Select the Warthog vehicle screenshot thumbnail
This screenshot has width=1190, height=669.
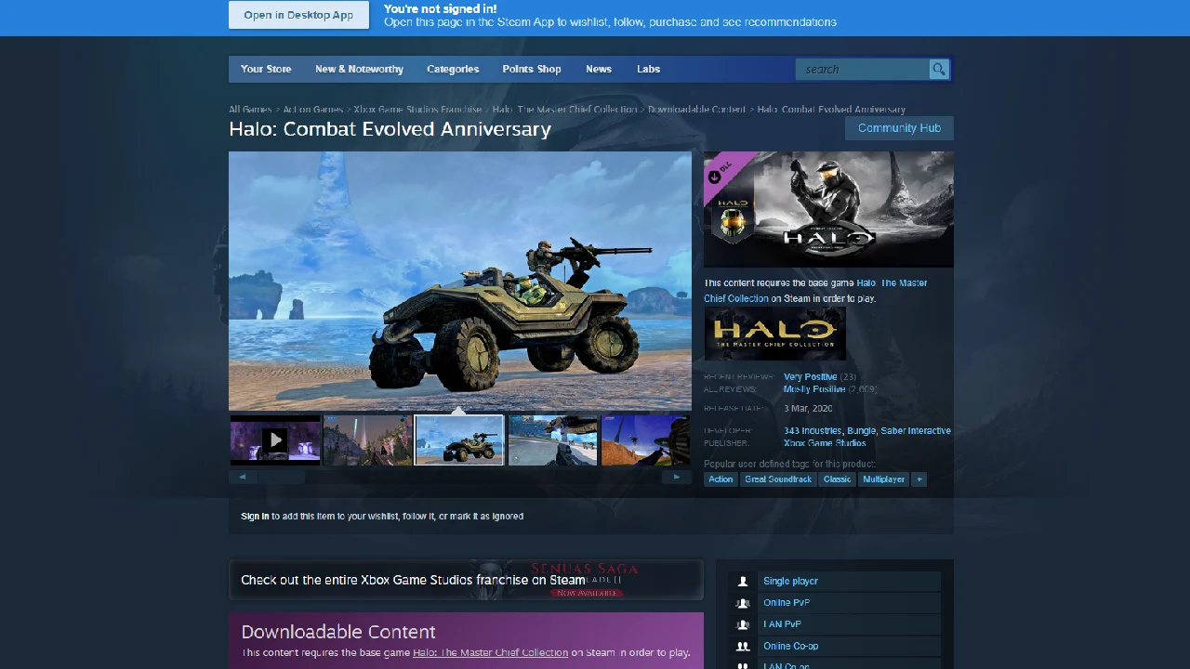click(x=459, y=439)
